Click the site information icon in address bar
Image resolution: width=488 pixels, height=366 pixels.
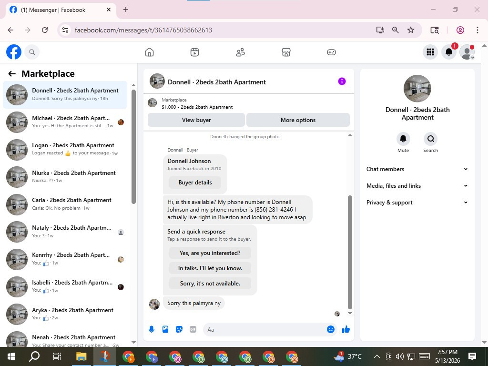[65, 30]
